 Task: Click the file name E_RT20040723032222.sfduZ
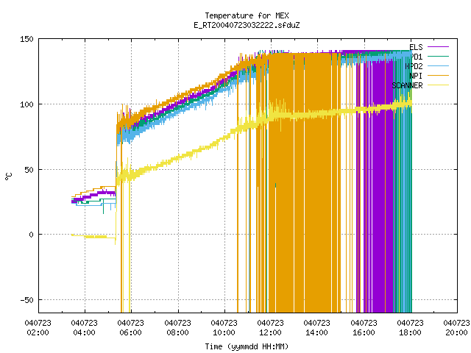[247, 25]
